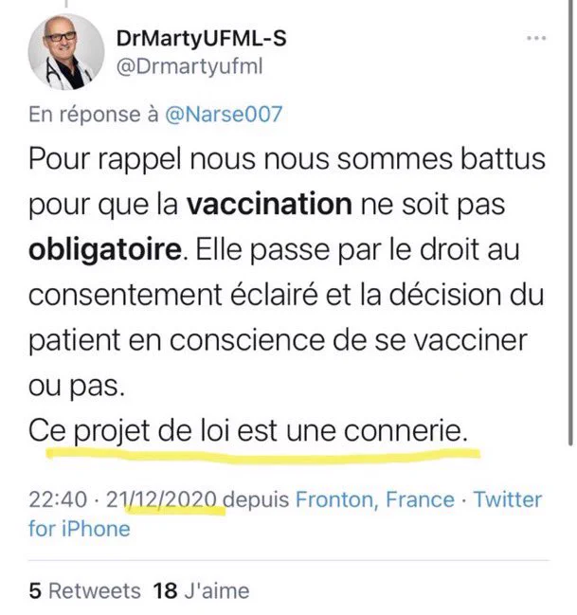Click the yellow underline beneath 'connerie'

tap(263, 456)
